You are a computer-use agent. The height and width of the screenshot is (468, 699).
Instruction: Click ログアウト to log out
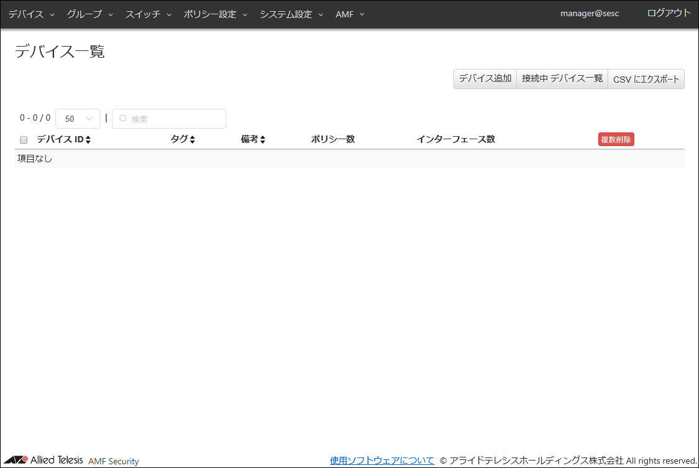click(669, 13)
